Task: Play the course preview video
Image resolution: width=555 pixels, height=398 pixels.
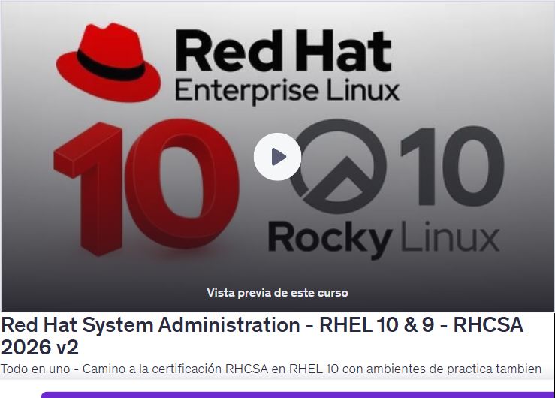Action: point(277,157)
